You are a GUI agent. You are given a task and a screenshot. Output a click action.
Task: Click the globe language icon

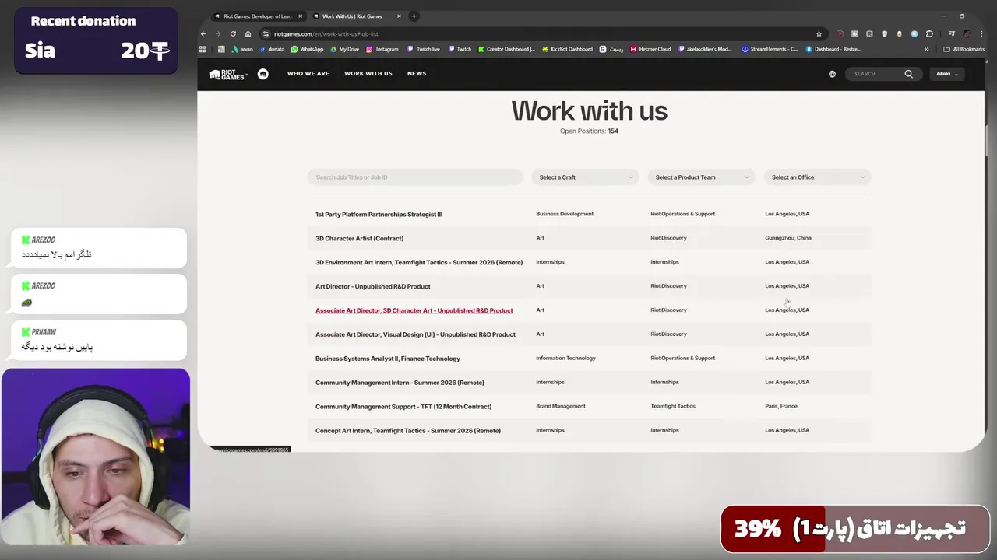click(832, 74)
